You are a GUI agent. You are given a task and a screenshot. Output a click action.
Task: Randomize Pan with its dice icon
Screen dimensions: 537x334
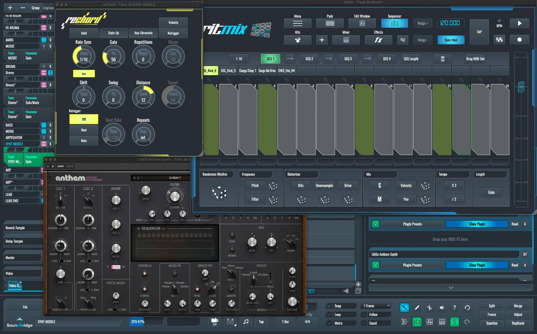(x=425, y=200)
